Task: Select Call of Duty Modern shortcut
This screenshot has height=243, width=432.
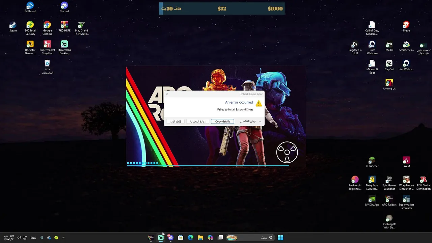Action: (x=372, y=28)
